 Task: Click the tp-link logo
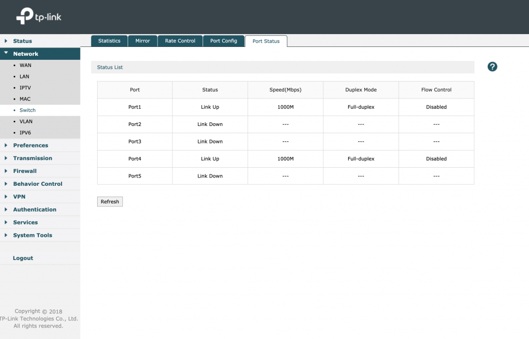point(39,16)
